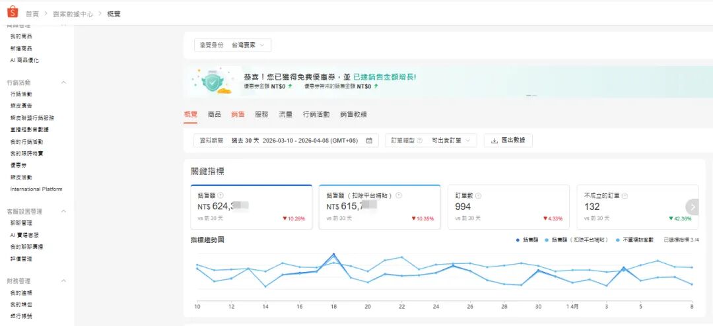Collapse the 客服設置管理 sidebar section
713x326 pixels.
coord(63,211)
